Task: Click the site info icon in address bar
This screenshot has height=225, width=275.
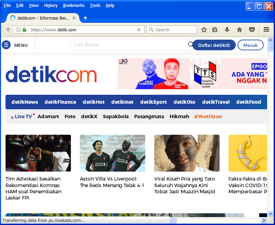Action: [18, 30]
